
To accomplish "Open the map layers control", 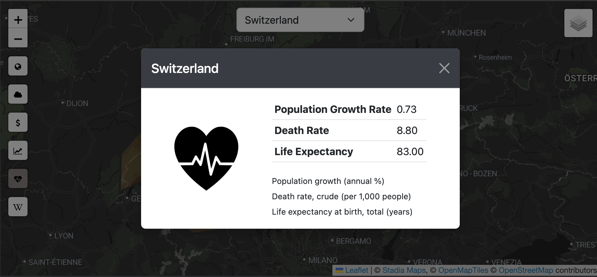I will coord(578,23).
